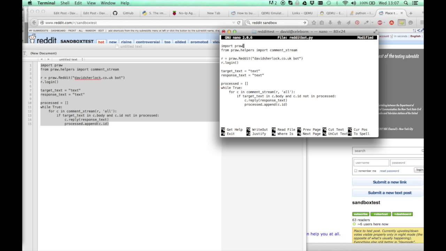
Task: Select the reddit 'hot' tab
Action: point(101,42)
